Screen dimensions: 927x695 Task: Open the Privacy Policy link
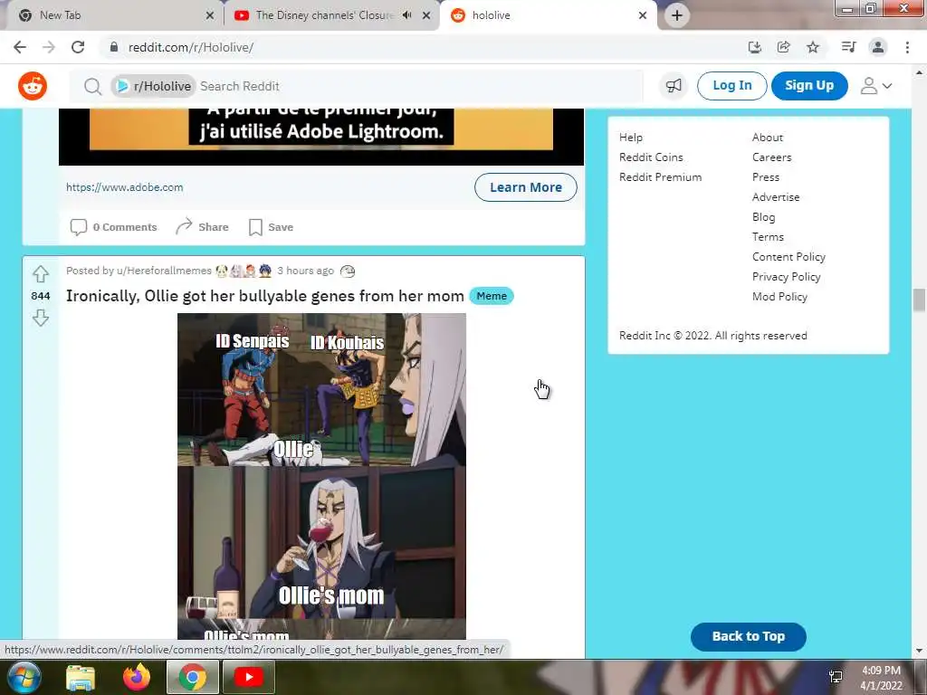tap(787, 277)
